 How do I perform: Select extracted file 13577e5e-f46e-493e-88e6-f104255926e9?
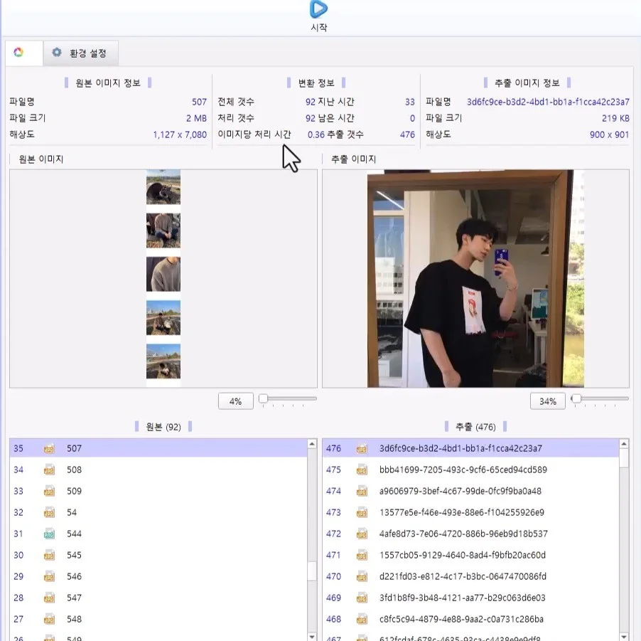pyautogui.click(x=470, y=512)
